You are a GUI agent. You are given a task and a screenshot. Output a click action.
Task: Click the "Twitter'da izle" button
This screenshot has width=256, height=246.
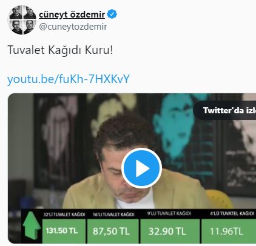(225, 110)
